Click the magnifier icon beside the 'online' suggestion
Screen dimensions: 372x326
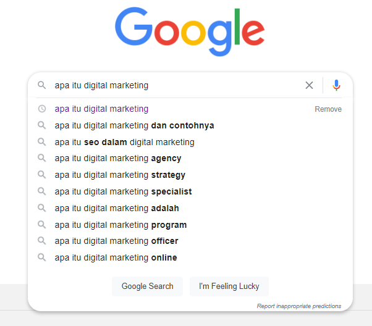coord(42,257)
